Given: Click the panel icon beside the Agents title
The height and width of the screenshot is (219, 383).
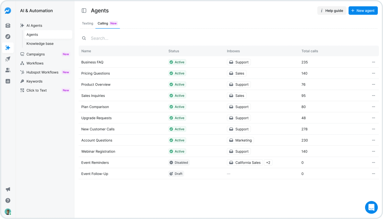Looking at the screenshot, I should pos(84,10).
